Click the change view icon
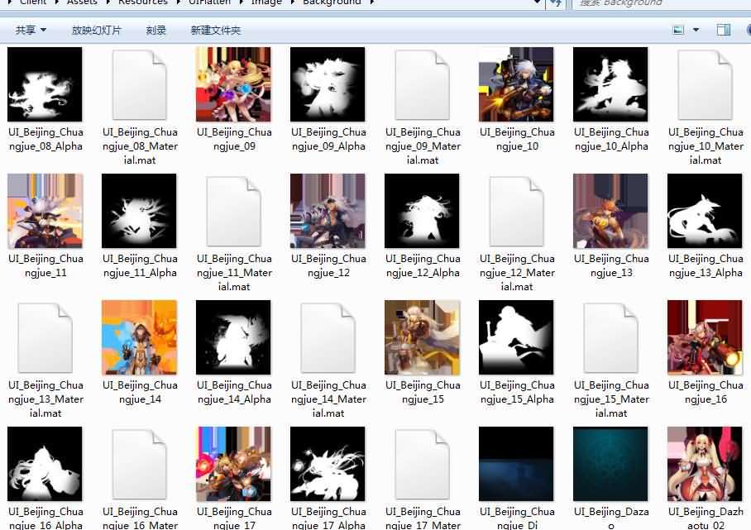The height and width of the screenshot is (530, 751). click(678, 31)
